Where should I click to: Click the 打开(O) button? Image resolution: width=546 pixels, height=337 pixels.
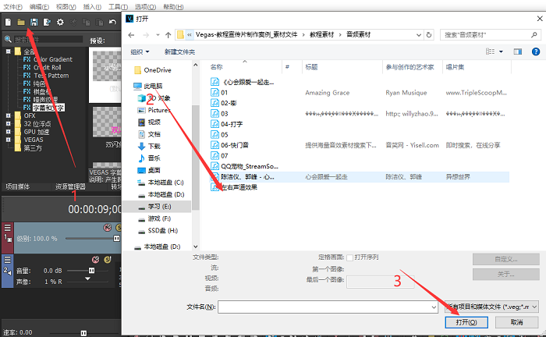466,322
